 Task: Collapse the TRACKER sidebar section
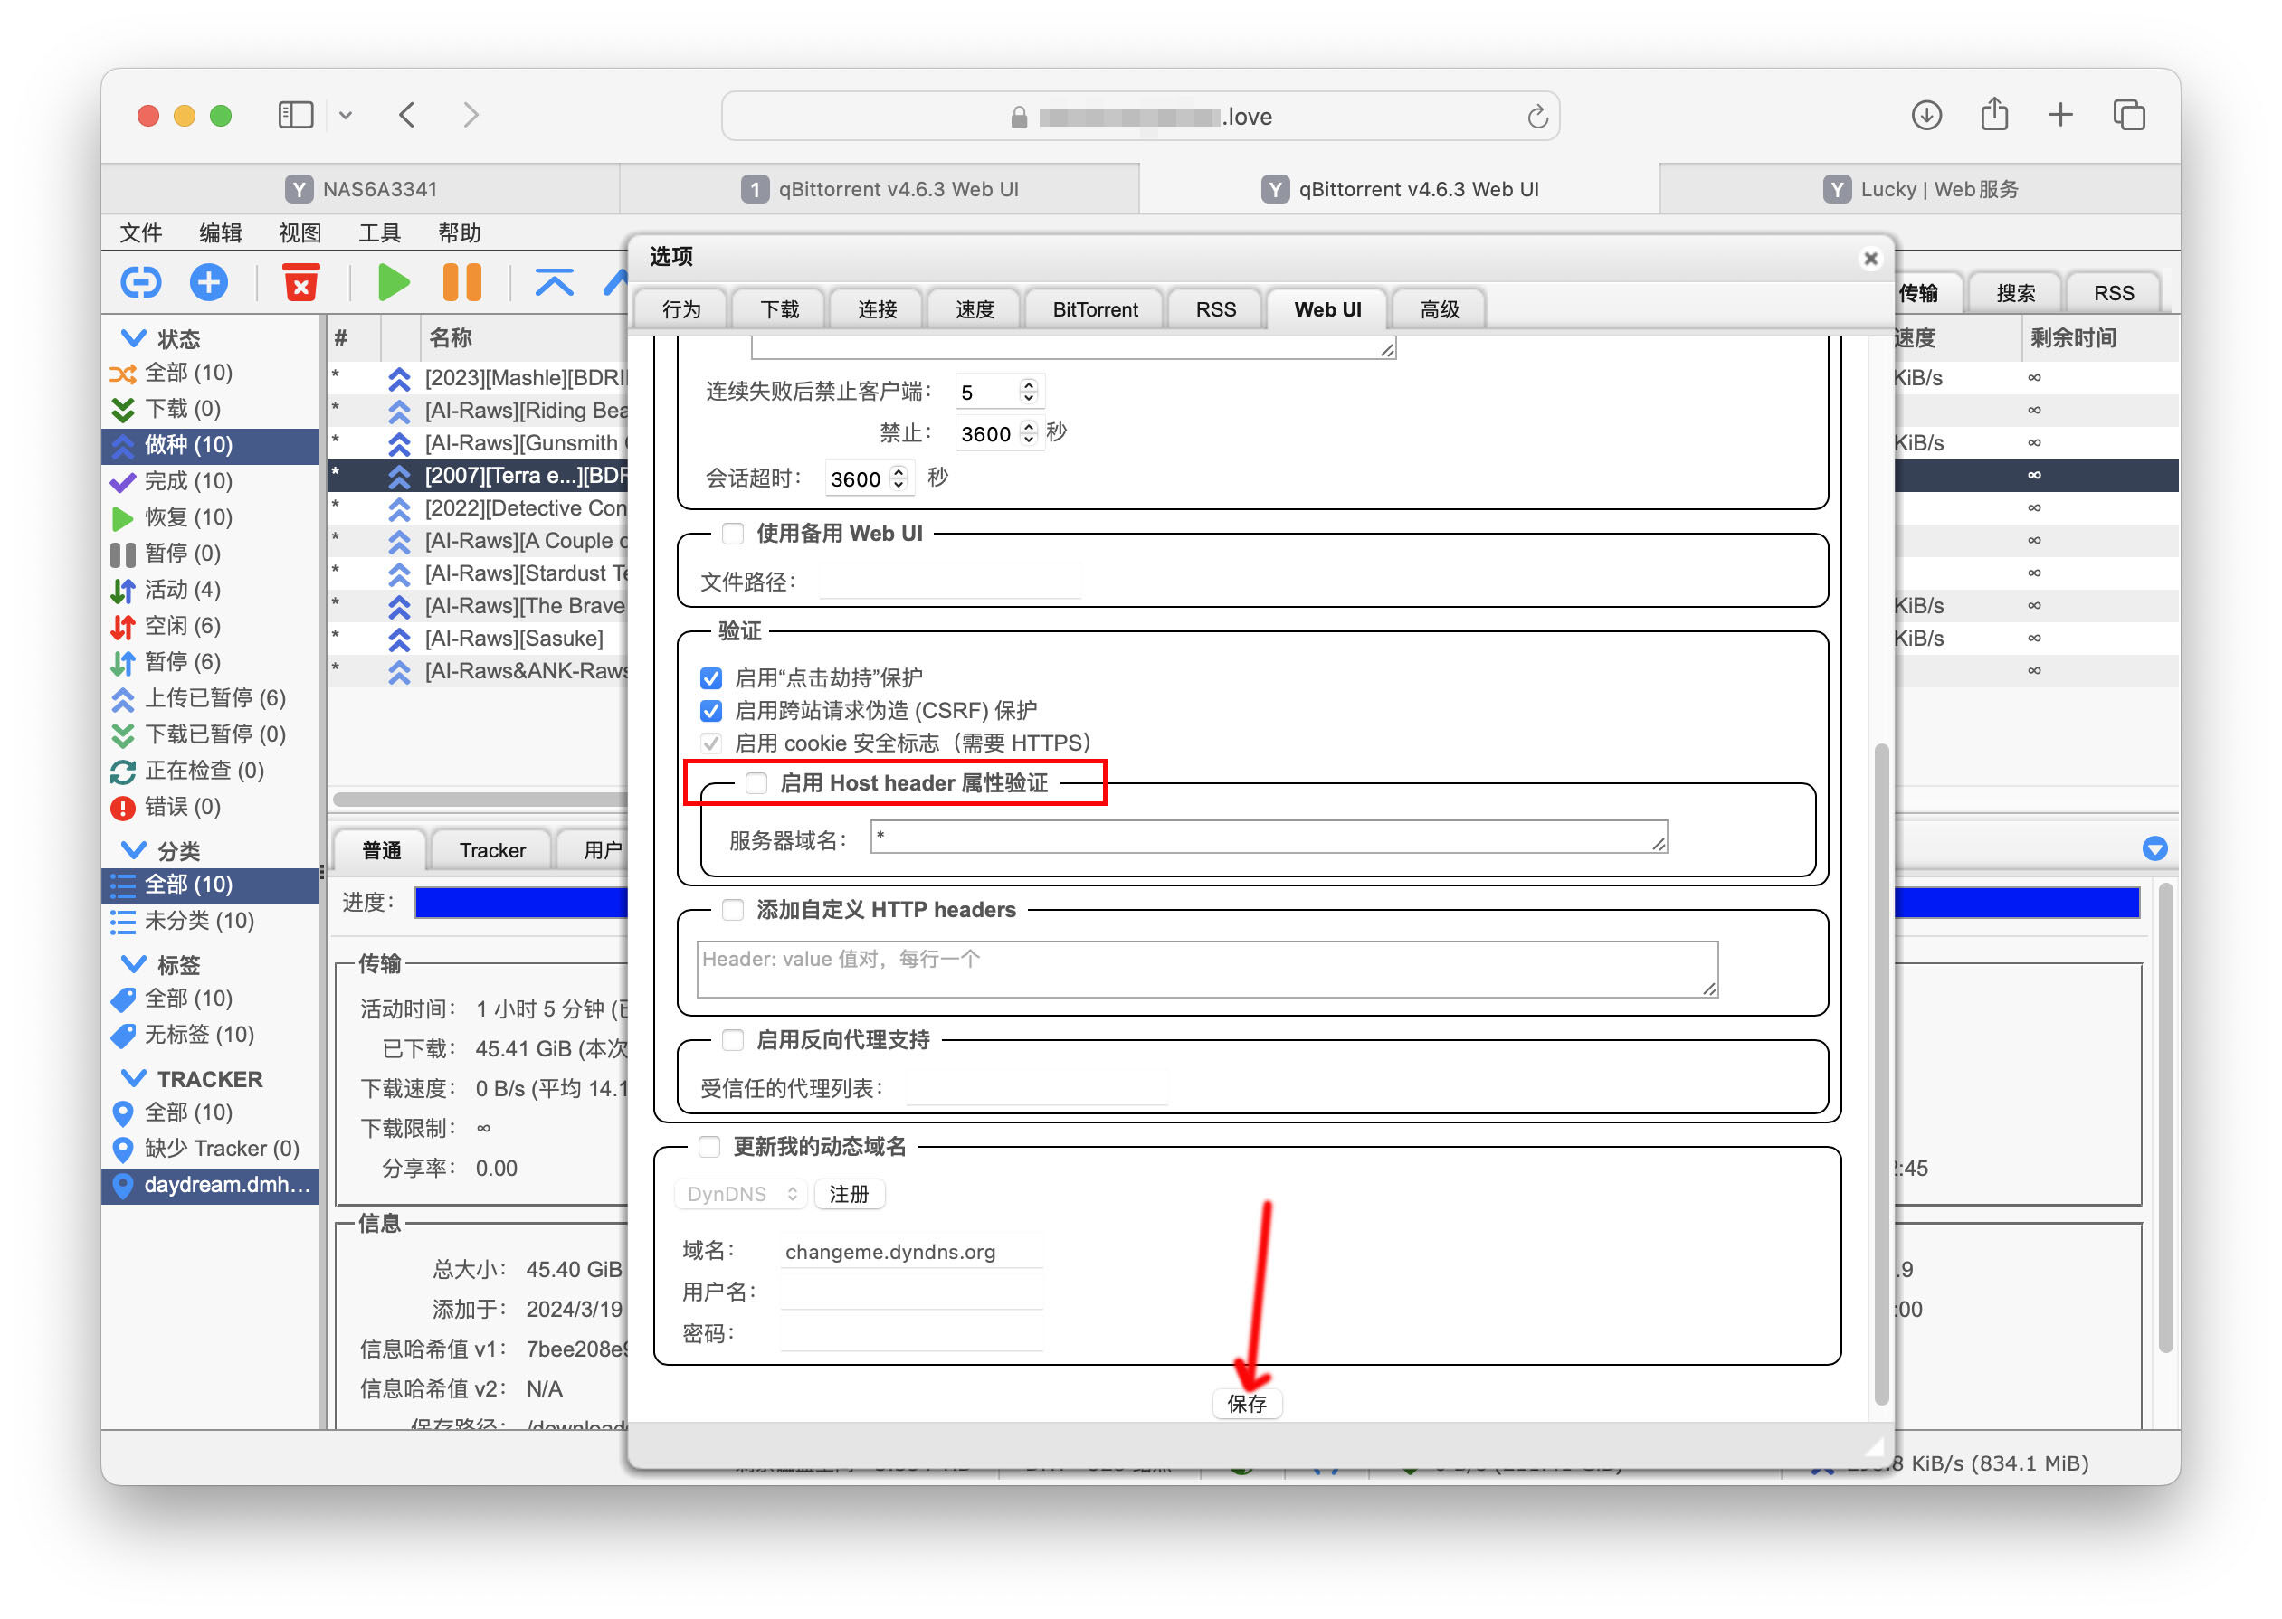(134, 1079)
